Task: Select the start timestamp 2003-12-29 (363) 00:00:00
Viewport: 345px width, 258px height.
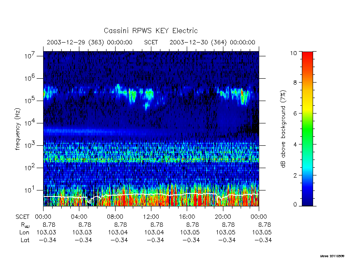Action: pyautogui.click(x=90, y=42)
